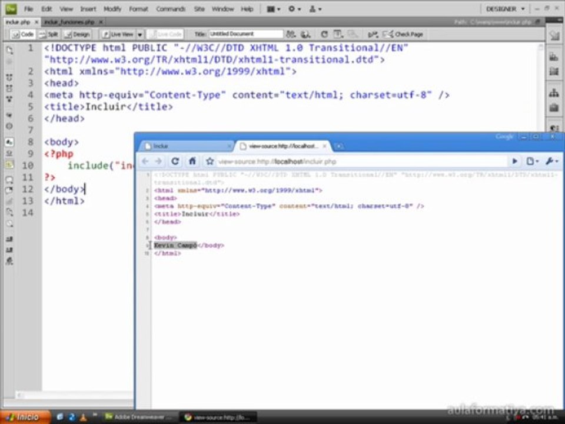This screenshot has height=424, width=565.
Task: Open Chrome's page menu dropdown
Action: tap(532, 161)
